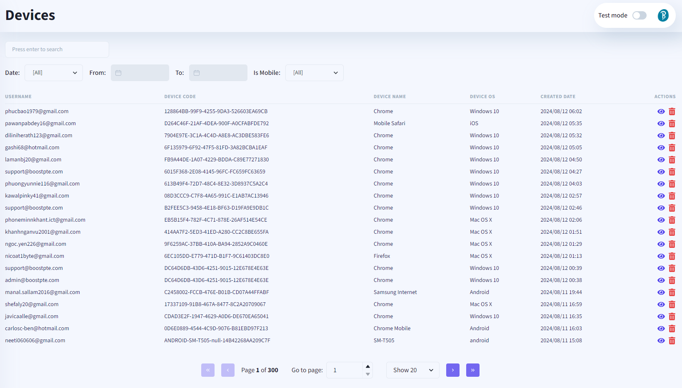Click trash icon for pawanpabdey16@gmail.com
Viewport: 682px width, 388px height.
(672, 124)
